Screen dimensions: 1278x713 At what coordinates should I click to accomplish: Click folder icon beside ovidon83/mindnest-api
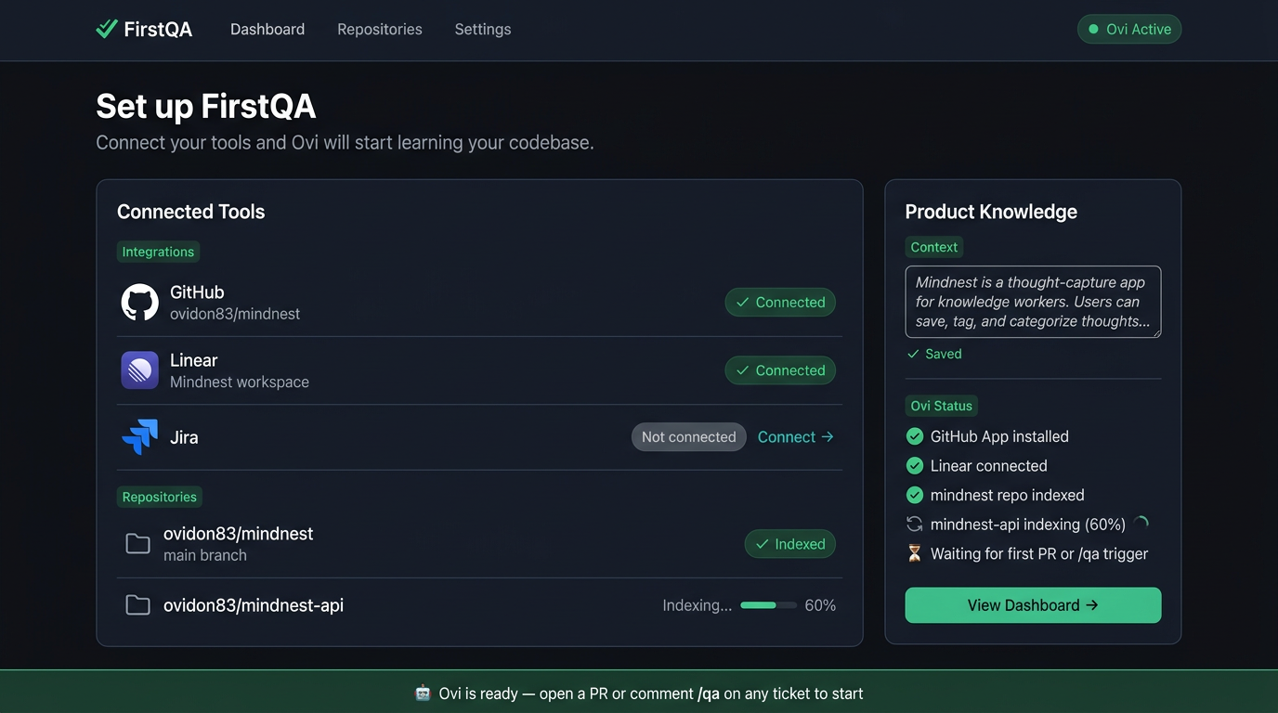(137, 605)
